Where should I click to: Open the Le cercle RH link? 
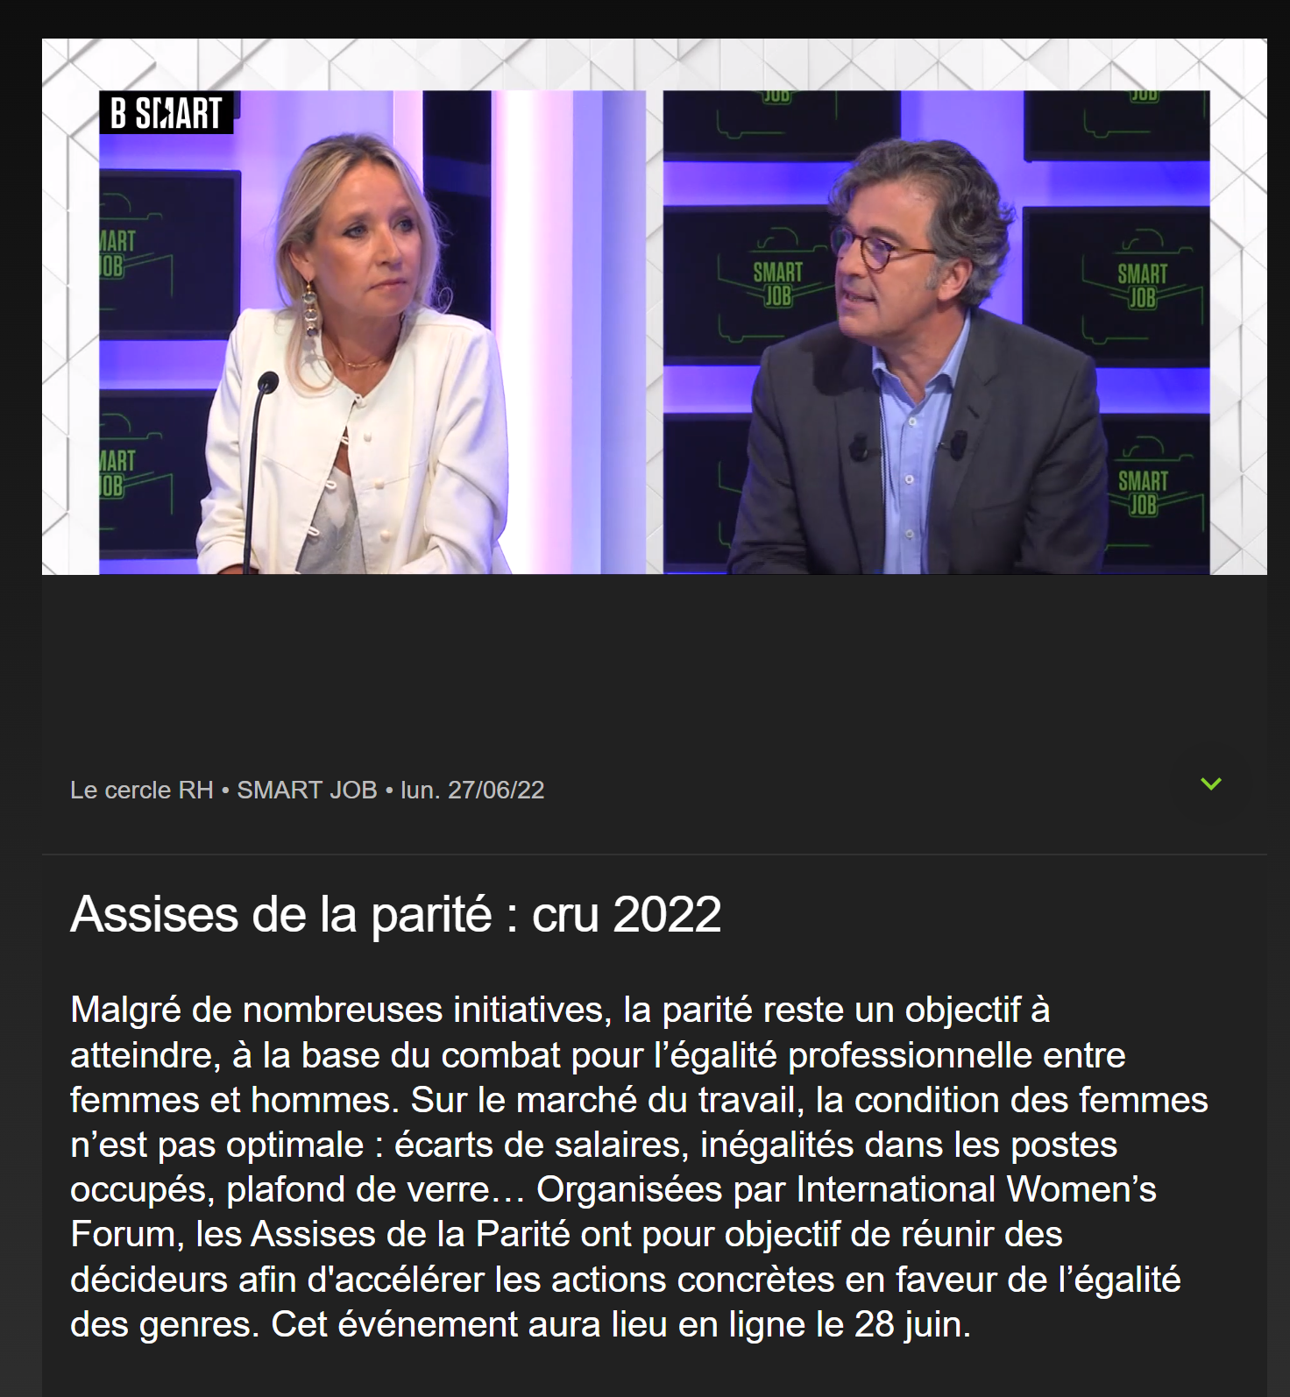tap(142, 790)
